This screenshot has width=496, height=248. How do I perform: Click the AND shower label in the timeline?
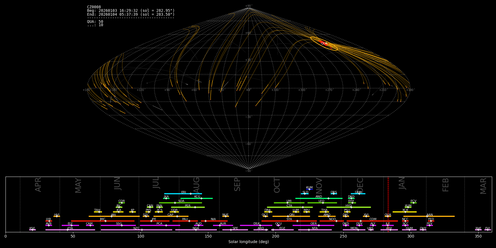coord(319,197)
